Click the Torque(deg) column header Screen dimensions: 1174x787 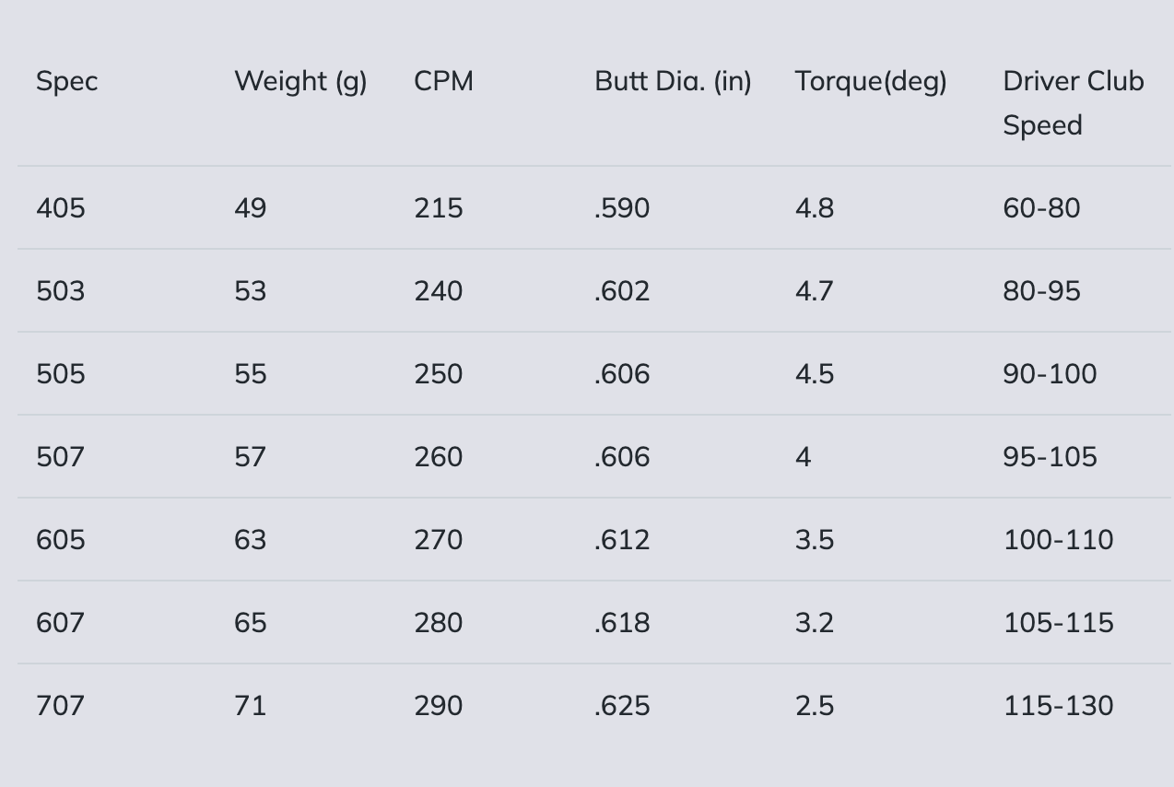[871, 81]
